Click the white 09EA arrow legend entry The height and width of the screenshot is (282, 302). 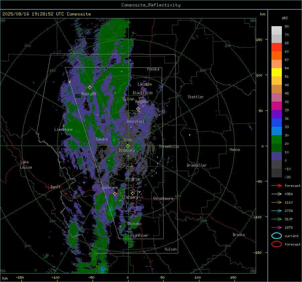(x=276, y=194)
